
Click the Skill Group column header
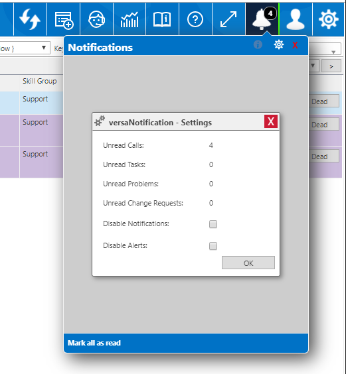(x=40, y=81)
